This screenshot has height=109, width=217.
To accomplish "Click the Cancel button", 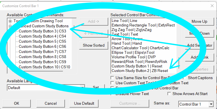I will 51,104.
